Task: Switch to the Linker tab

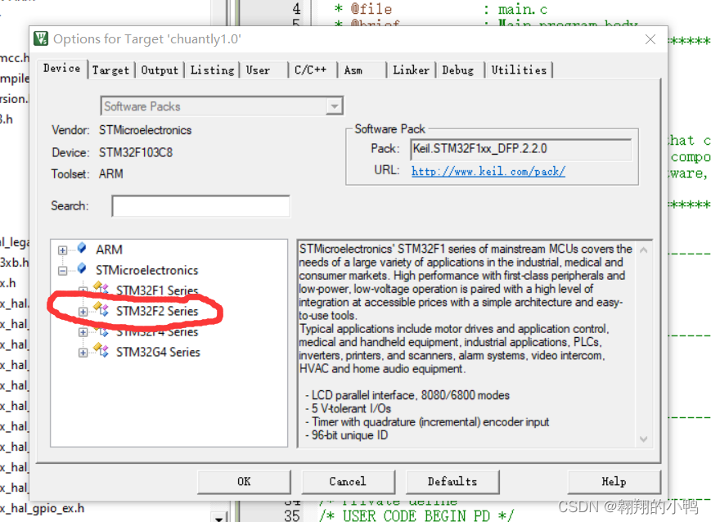Action: [x=412, y=70]
